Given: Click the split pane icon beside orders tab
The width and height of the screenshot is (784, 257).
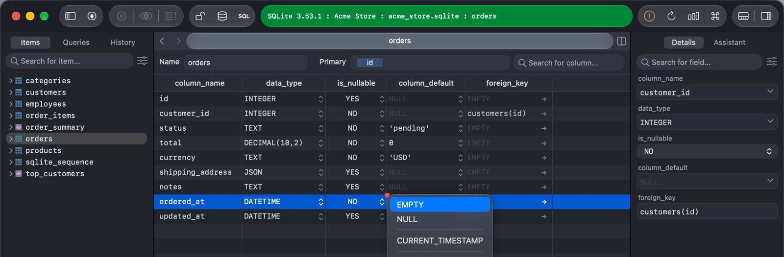Looking at the screenshot, I should pyautogui.click(x=621, y=41).
